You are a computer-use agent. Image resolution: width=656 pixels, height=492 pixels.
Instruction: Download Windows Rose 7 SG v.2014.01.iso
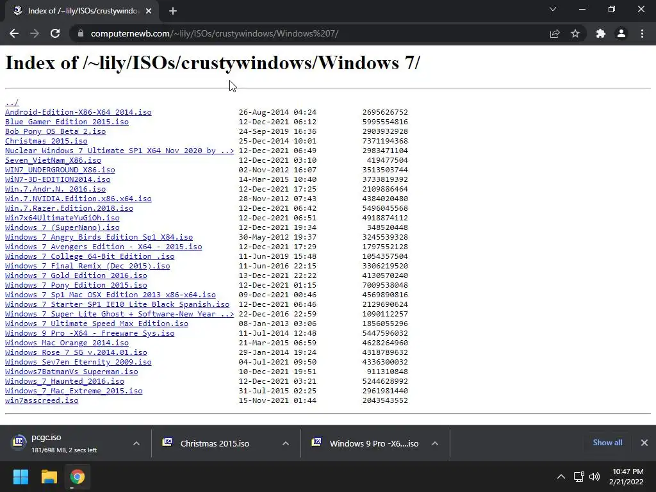tap(76, 353)
